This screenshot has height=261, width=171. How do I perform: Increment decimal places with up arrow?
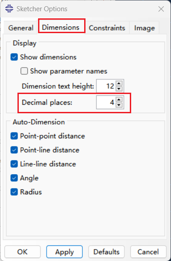click(119, 100)
